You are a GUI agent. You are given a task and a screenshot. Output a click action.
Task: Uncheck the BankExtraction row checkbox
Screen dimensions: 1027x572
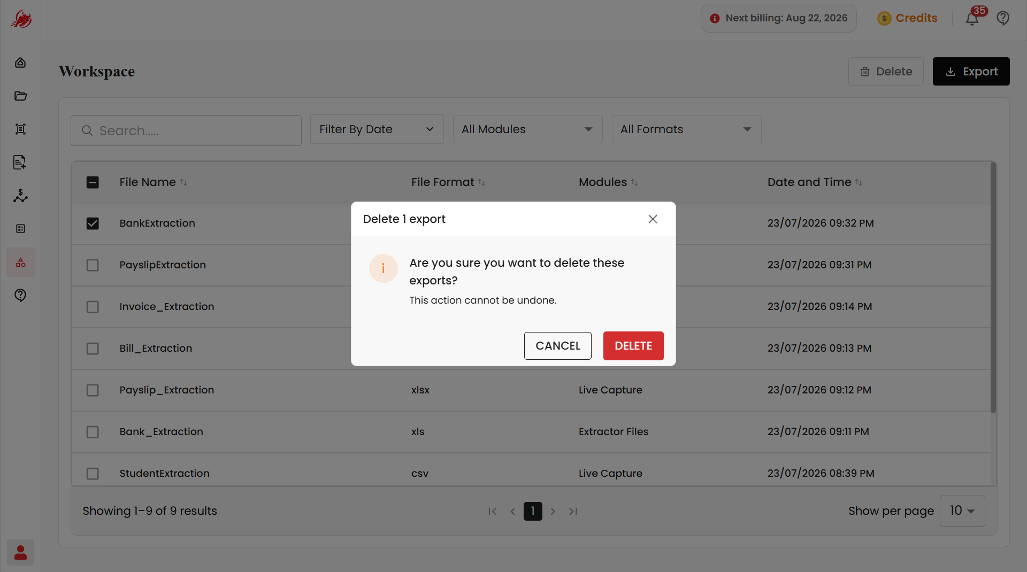93,223
